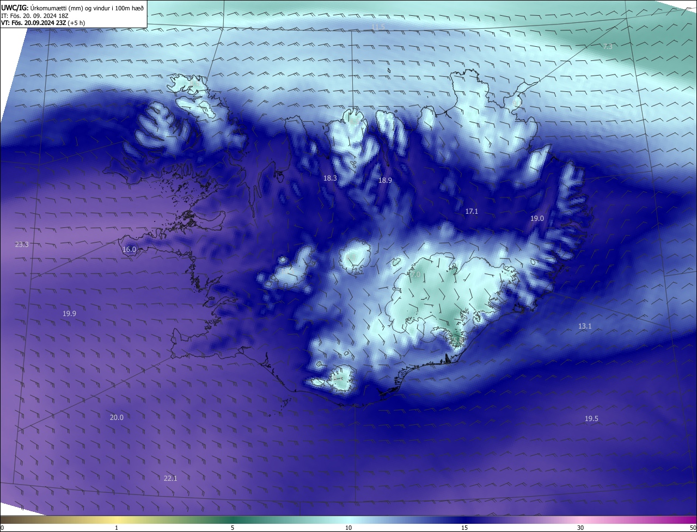Click the 10 tick on the color scale

(x=348, y=528)
